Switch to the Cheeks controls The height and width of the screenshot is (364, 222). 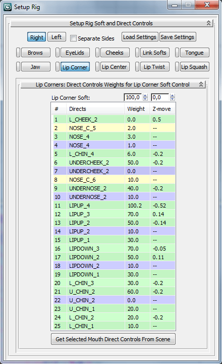[115, 53]
